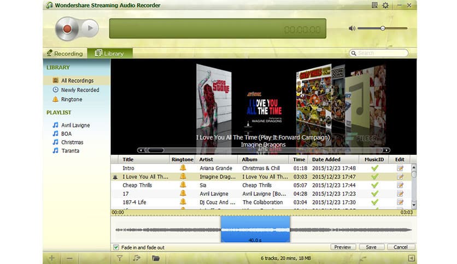Select the Ariana Grande artist cell
The image size is (457, 264).
pyautogui.click(x=216, y=168)
